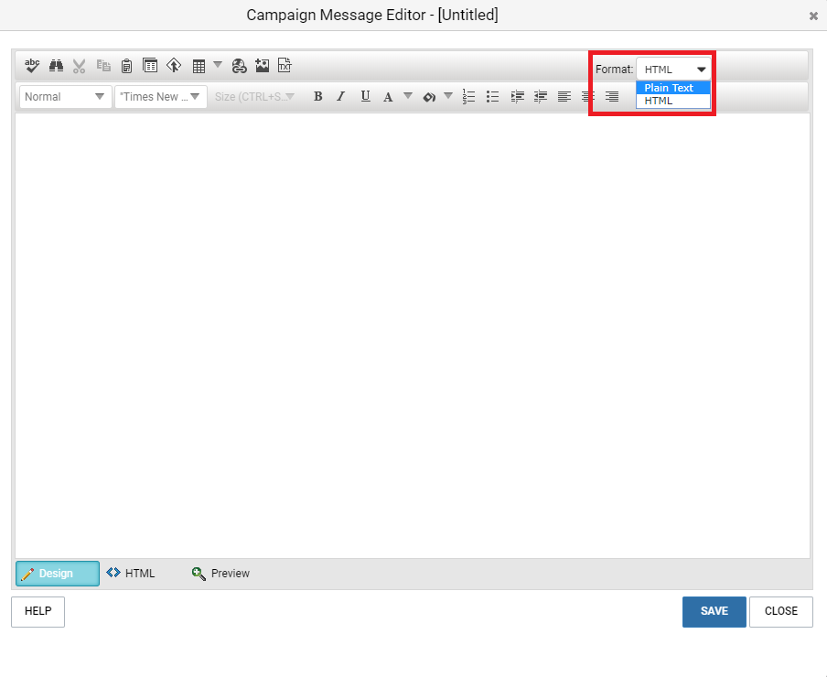Click the TXT document icon
The height and width of the screenshot is (677, 827).
[x=285, y=66]
